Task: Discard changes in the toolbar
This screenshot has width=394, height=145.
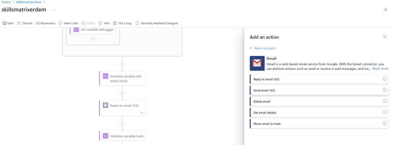Action: click(25, 23)
